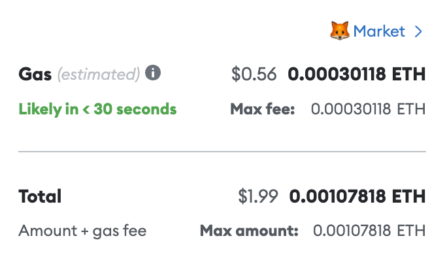Click the gas info tooltip icon

pyautogui.click(x=153, y=73)
